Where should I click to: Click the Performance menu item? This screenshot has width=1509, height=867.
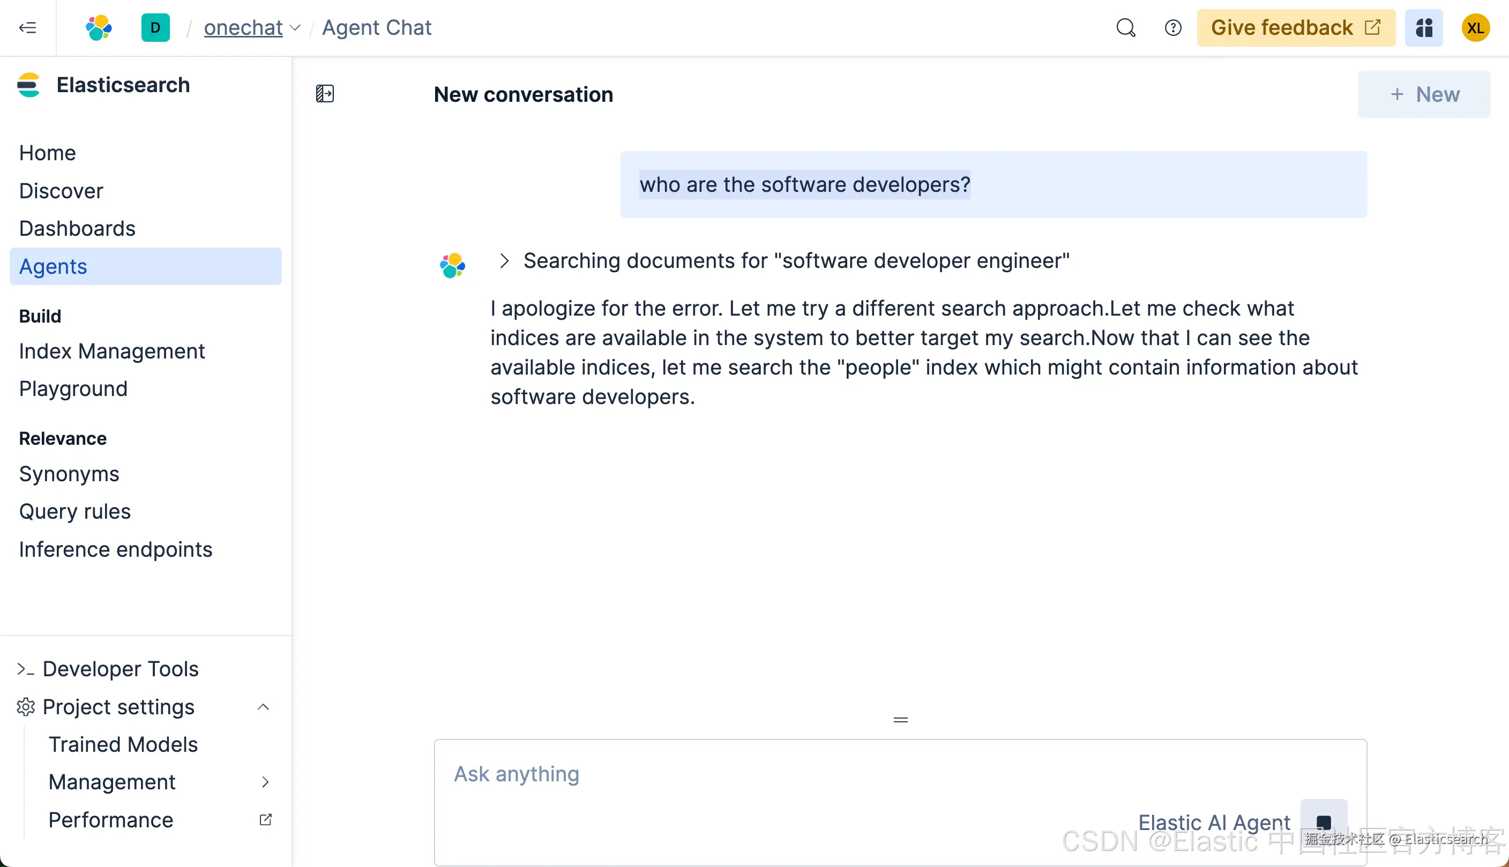click(111, 820)
